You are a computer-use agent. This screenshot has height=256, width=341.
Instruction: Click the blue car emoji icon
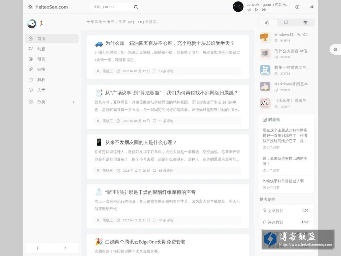point(99,44)
